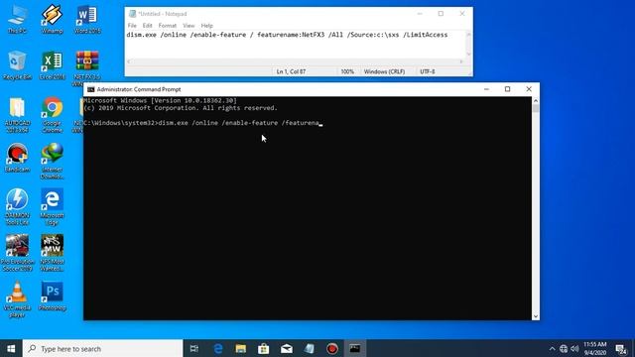
Task: Launch Internet Download Manager icon
Action: coord(52,161)
